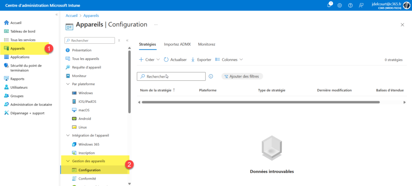
Task: Open the feedback icon in header
Action: (361, 5)
